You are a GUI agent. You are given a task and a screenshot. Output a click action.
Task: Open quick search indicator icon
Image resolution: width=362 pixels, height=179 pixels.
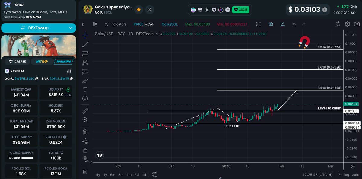click(338, 24)
